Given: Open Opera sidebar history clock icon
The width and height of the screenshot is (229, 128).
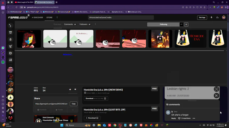Looking at the screenshot, I should click(x=3, y=104).
